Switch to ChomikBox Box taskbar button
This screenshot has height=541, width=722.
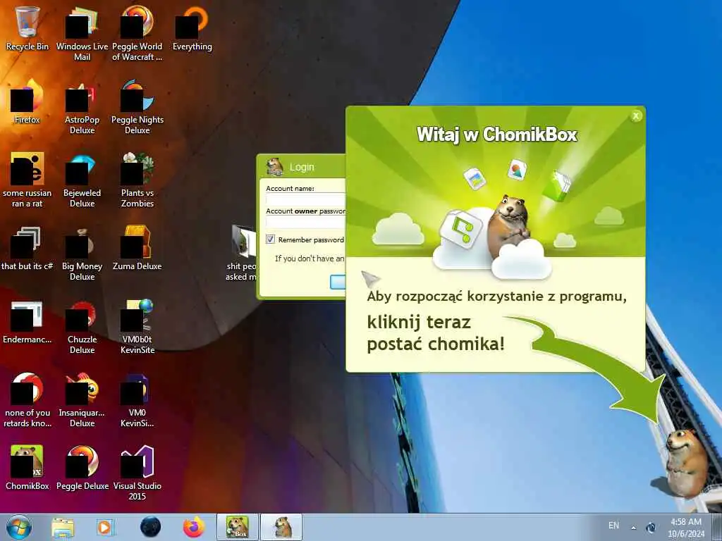238,527
